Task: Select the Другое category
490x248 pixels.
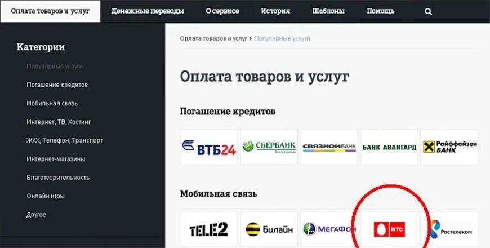Action: (36, 215)
